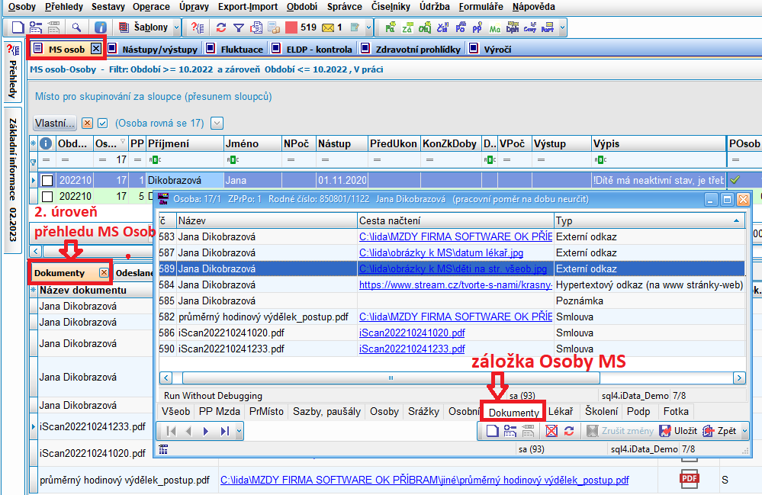Click the Šablony templates button

coord(144,27)
